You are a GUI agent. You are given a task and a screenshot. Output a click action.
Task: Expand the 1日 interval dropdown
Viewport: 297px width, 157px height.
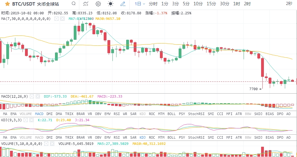coord(140,4)
